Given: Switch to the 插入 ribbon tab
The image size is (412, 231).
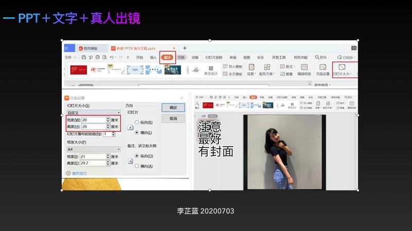Looking at the screenshot, I should tap(153, 57).
